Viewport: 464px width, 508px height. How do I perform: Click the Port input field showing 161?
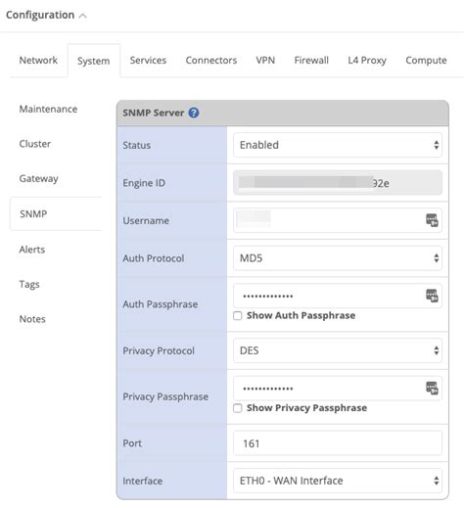click(x=338, y=443)
